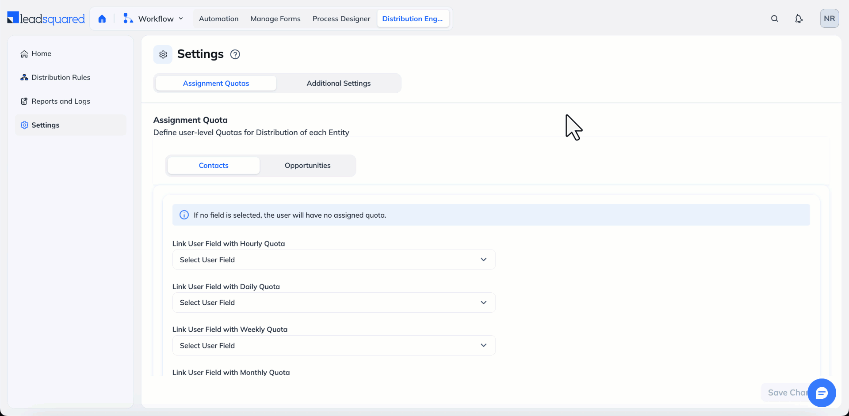Select Assignment Quotas tab
This screenshot has width=849, height=416.
coord(216,83)
